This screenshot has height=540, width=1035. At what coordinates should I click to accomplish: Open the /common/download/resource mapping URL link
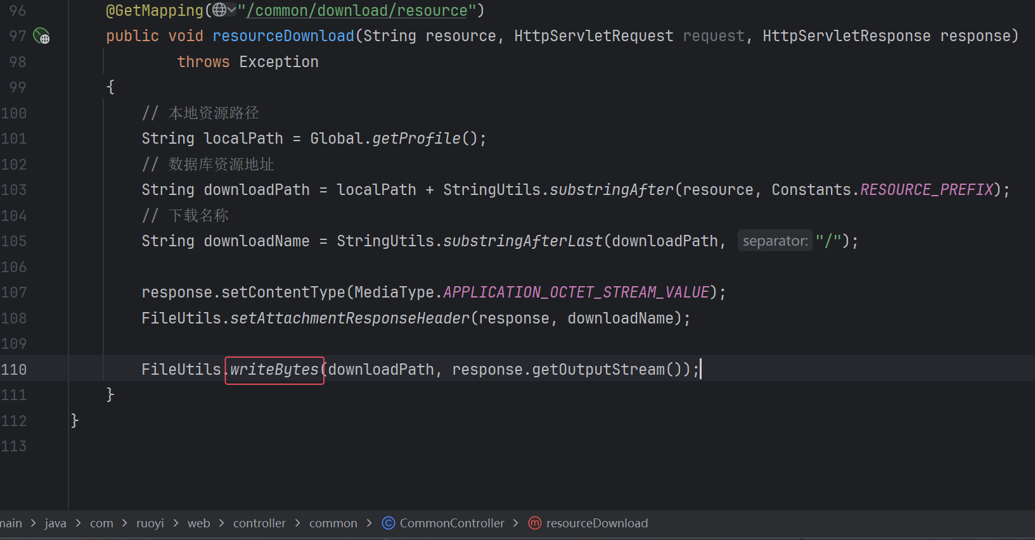[x=357, y=11]
